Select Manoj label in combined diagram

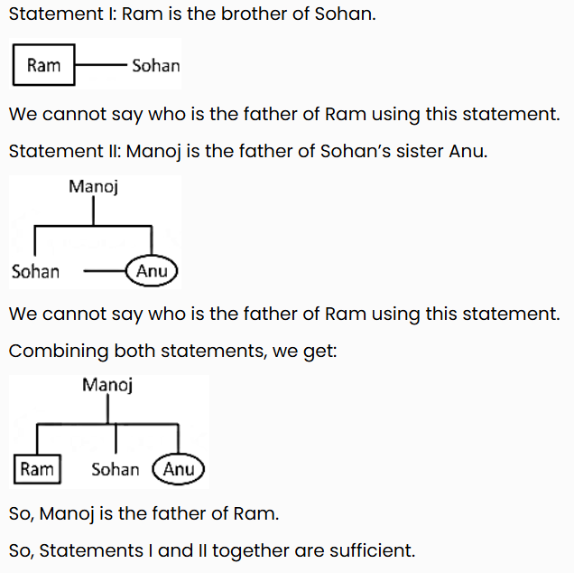point(107,385)
